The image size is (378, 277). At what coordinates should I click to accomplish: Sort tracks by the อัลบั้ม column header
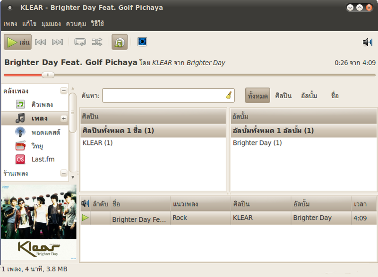(321, 204)
